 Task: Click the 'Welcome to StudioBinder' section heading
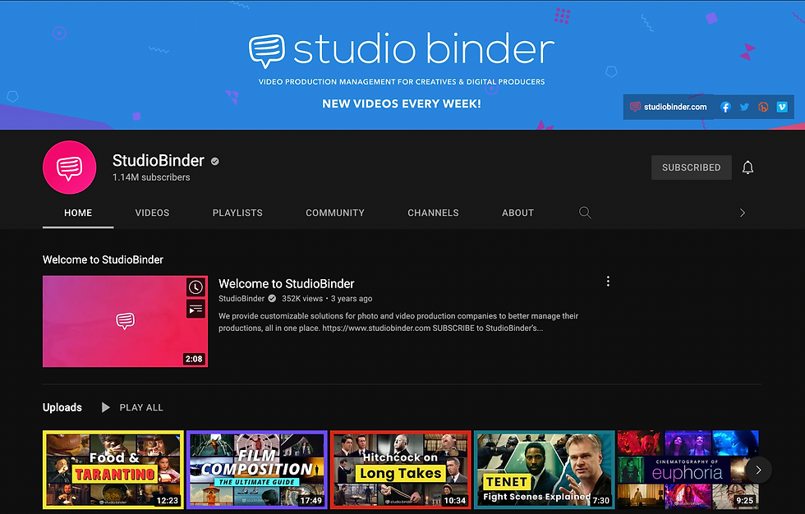coord(103,259)
